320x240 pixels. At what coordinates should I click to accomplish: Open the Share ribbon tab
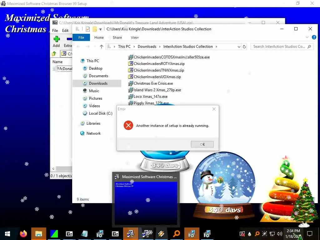(117, 37)
